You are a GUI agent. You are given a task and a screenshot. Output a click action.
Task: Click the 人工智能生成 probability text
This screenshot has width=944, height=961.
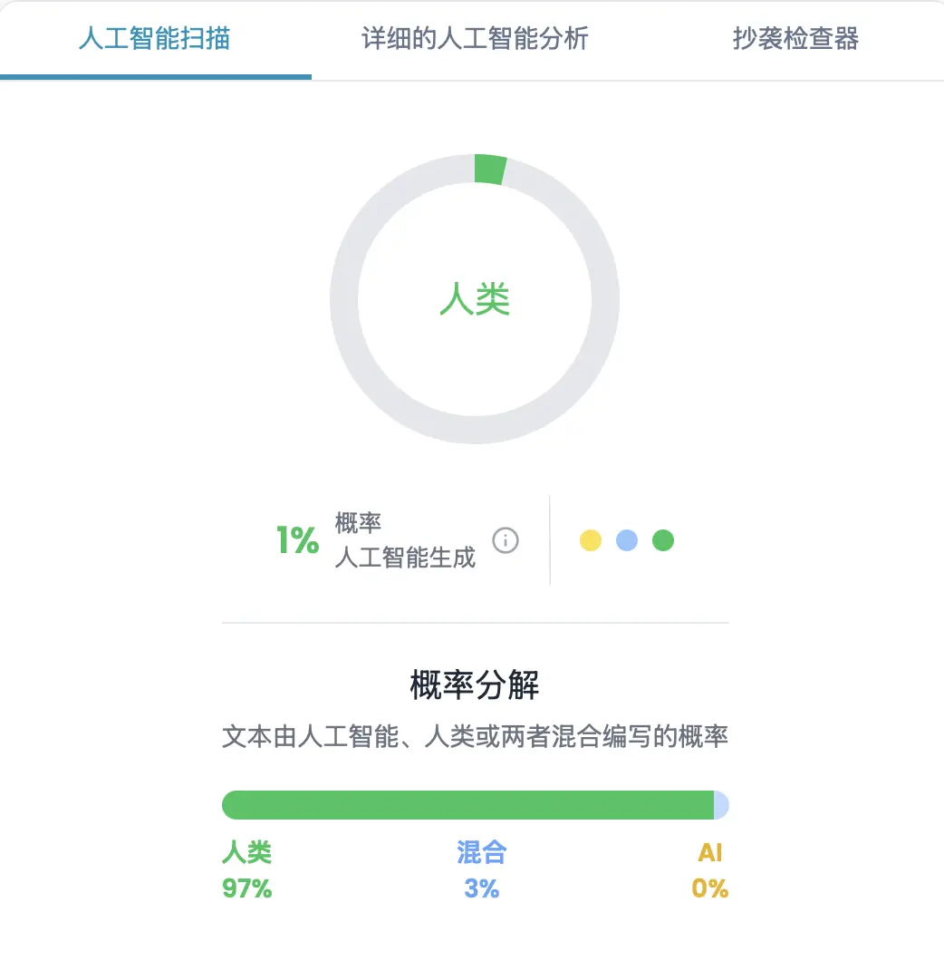[405, 557]
